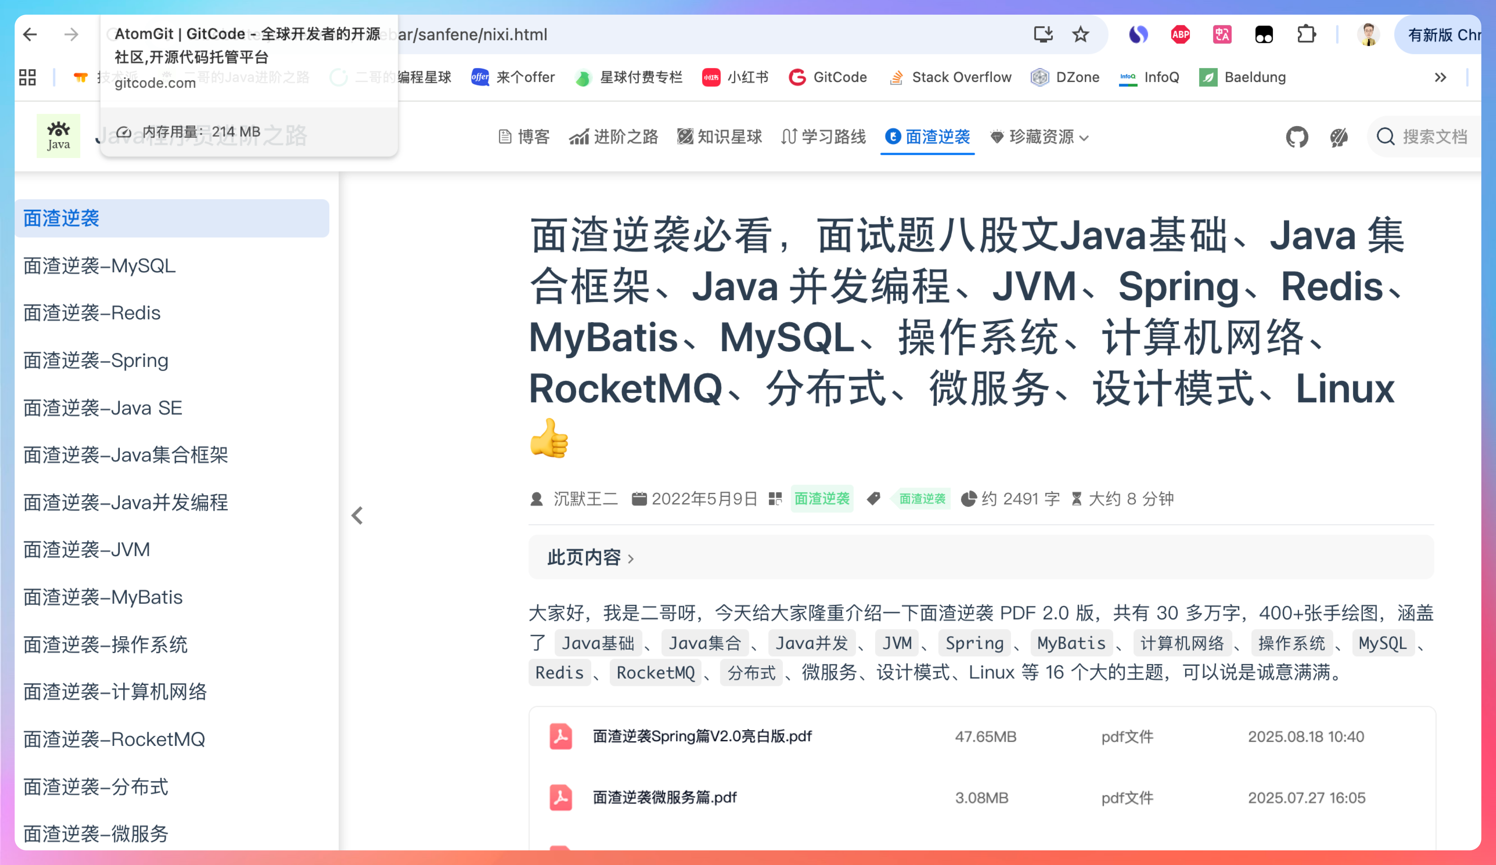Open the browser extensions puzzle icon
The height and width of the screenshot is (865, 1496).
(1306, 34)
